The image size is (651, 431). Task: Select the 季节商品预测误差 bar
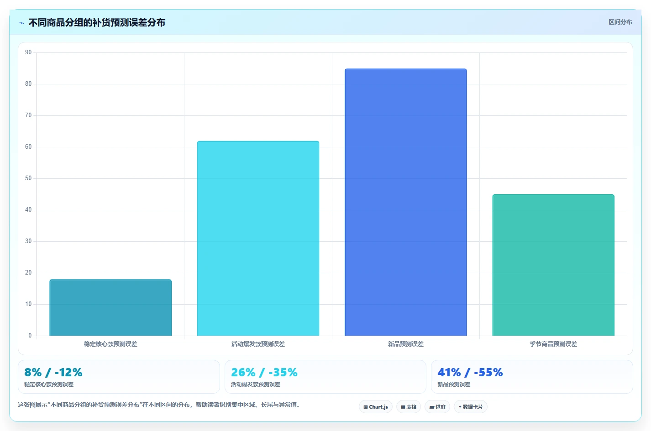[553, 265]
